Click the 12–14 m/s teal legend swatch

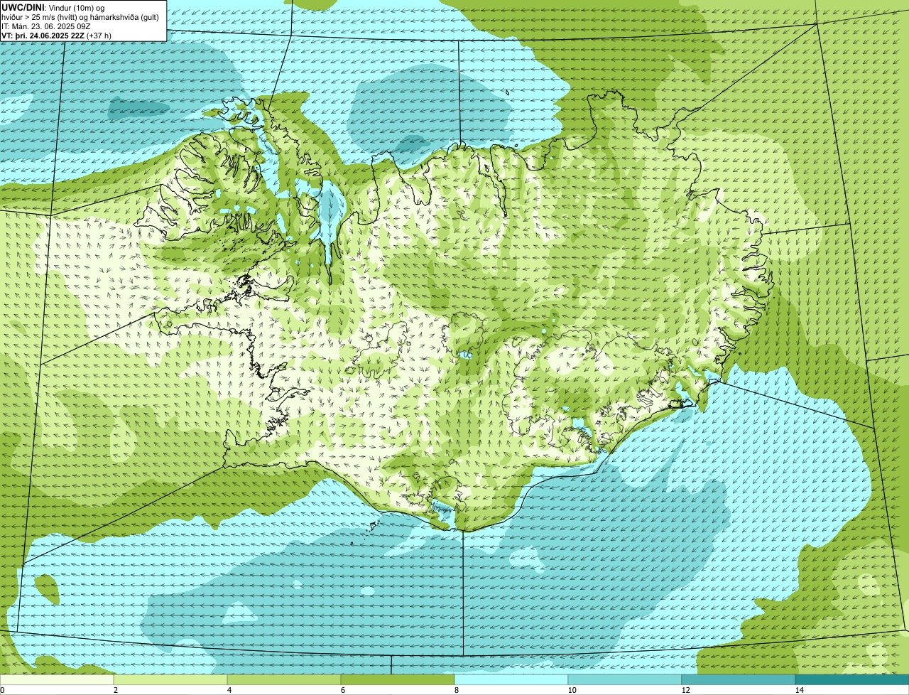click(739, 679)
